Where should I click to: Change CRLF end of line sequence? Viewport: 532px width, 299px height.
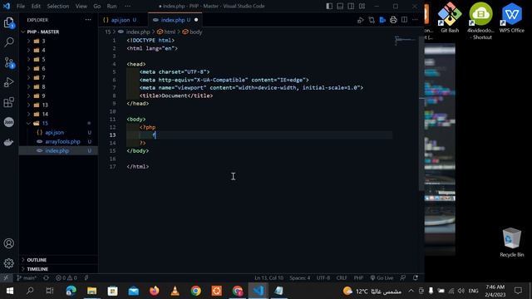click(x=342, y=278)
